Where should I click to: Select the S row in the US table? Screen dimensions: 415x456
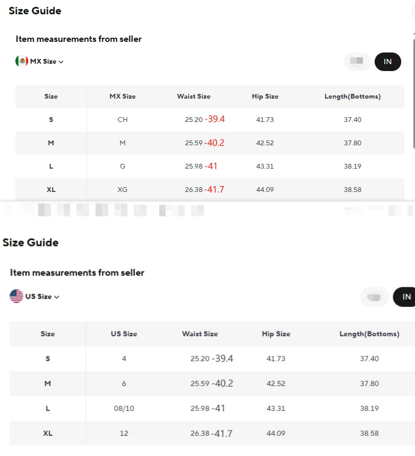pyautogui.click(x=212, y=358)
